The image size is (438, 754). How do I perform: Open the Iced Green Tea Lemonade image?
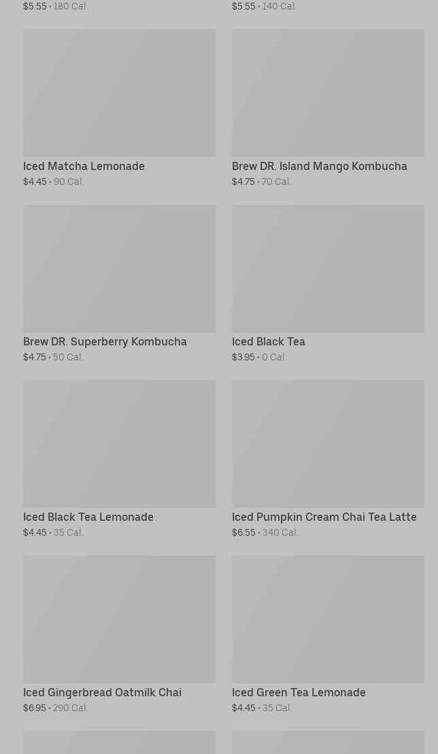click(328, 619)
